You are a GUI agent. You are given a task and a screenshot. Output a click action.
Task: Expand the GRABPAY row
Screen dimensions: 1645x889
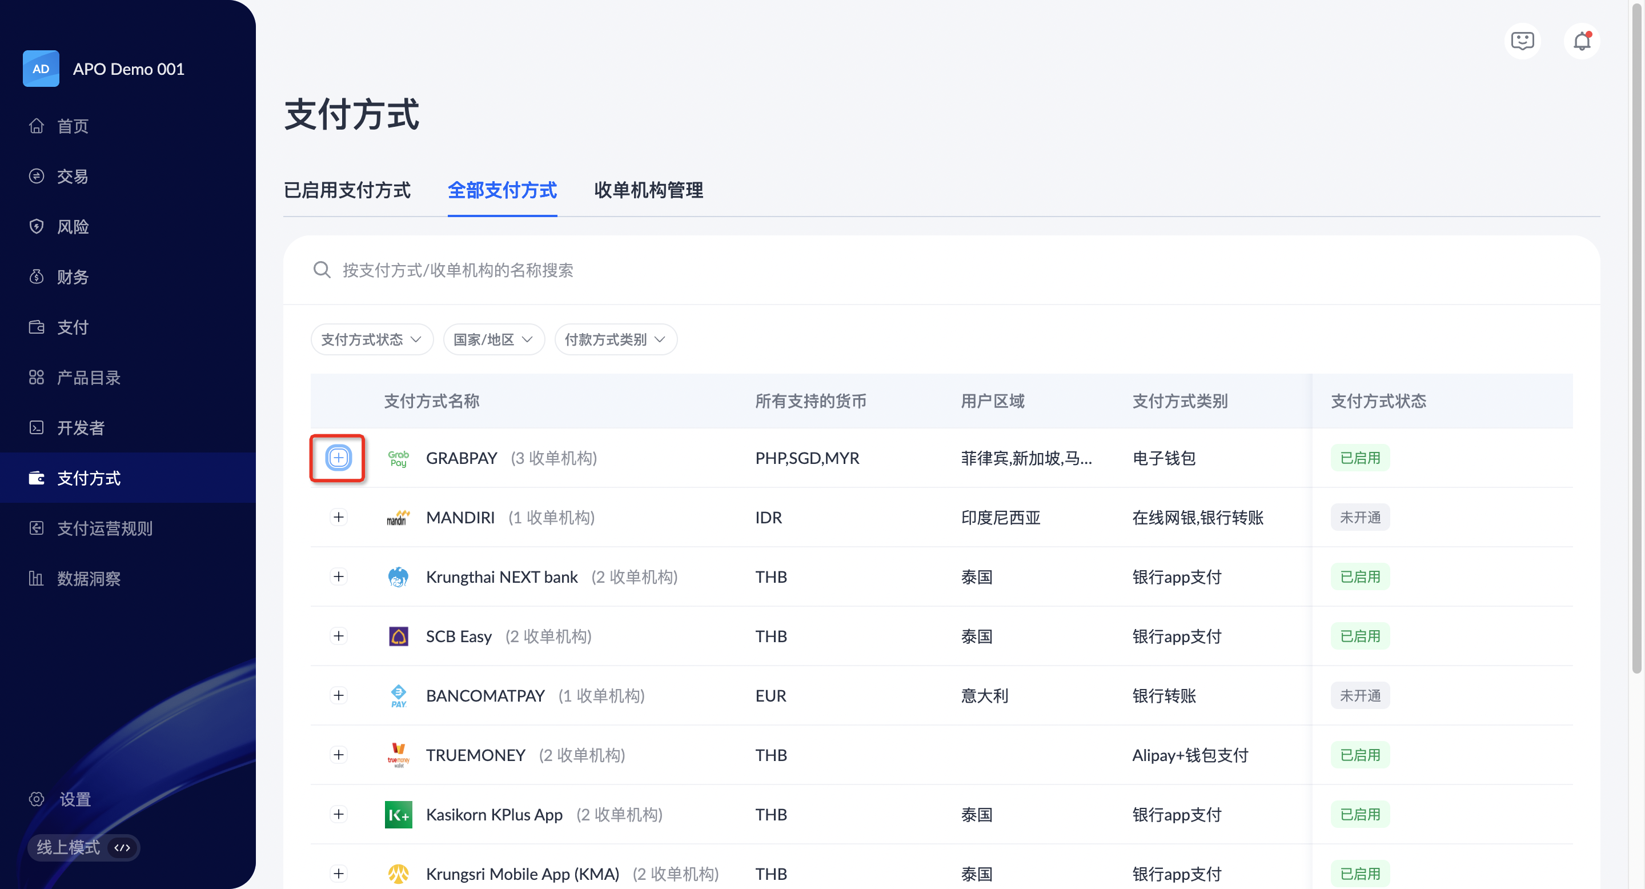tap(338, 458)
